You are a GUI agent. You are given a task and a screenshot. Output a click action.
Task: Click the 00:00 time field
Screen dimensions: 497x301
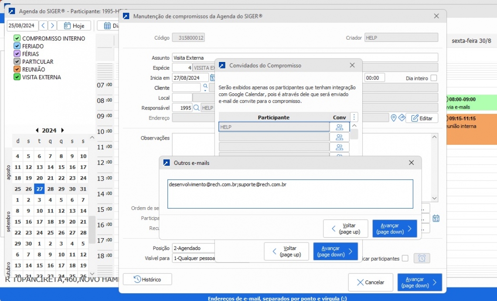(374, 78)
